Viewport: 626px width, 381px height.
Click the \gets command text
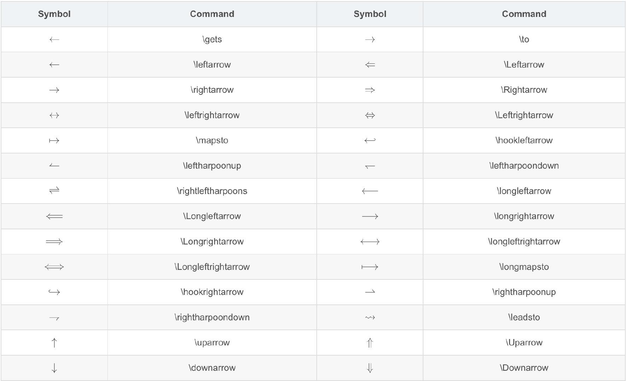click(212, 39)
